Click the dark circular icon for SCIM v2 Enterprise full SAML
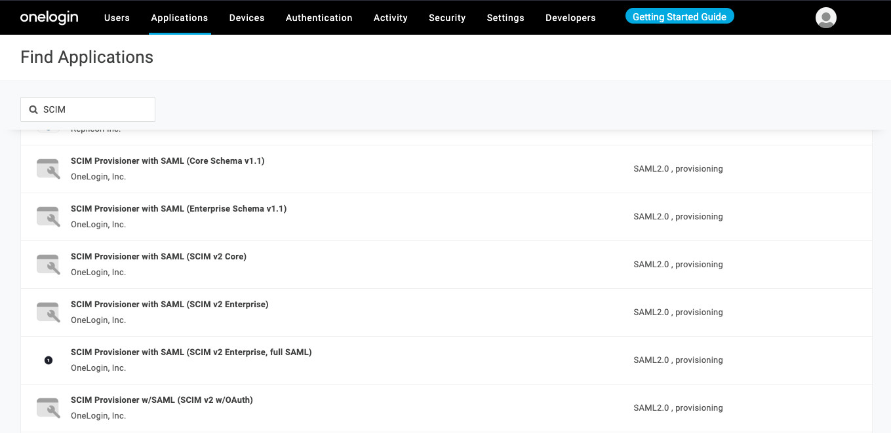The width and height of the screenshot is (891, 433). tap(48, 360)
